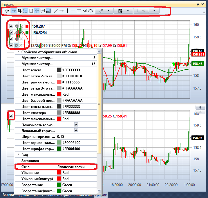
Task: Click scrollbar down arrow in properties panel
Action: coord(99,191)
